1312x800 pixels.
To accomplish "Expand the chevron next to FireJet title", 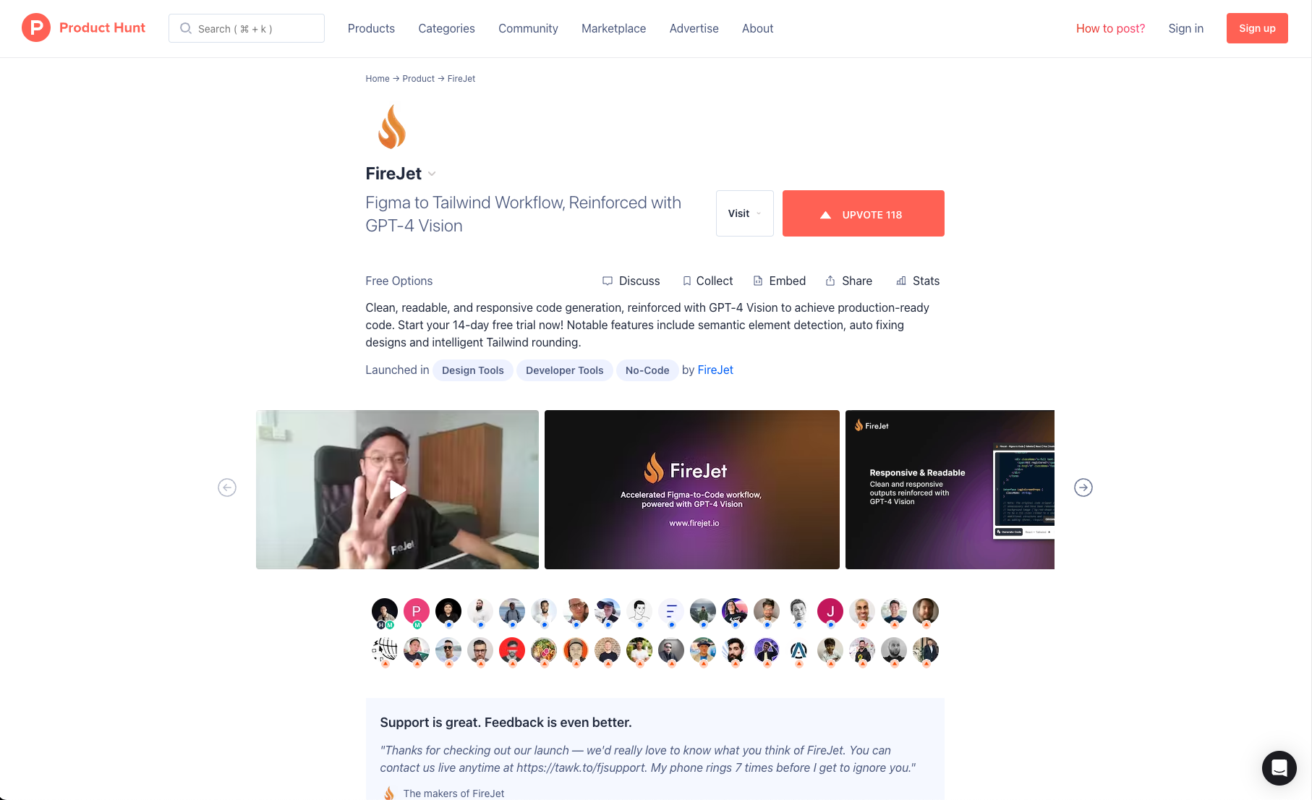I will click(432, 174).
